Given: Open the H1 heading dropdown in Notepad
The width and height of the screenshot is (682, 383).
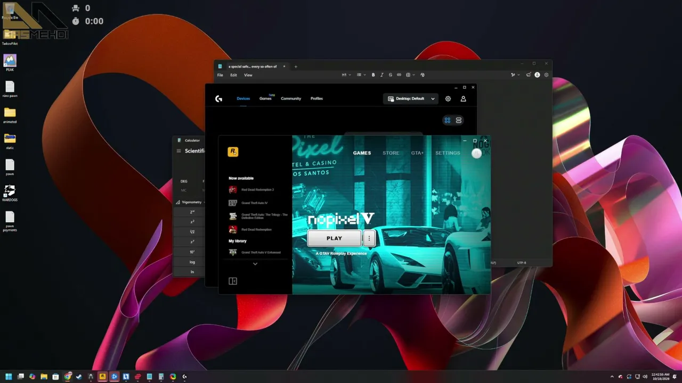Looking at the screenshot, I should click(x=346, y=75).
